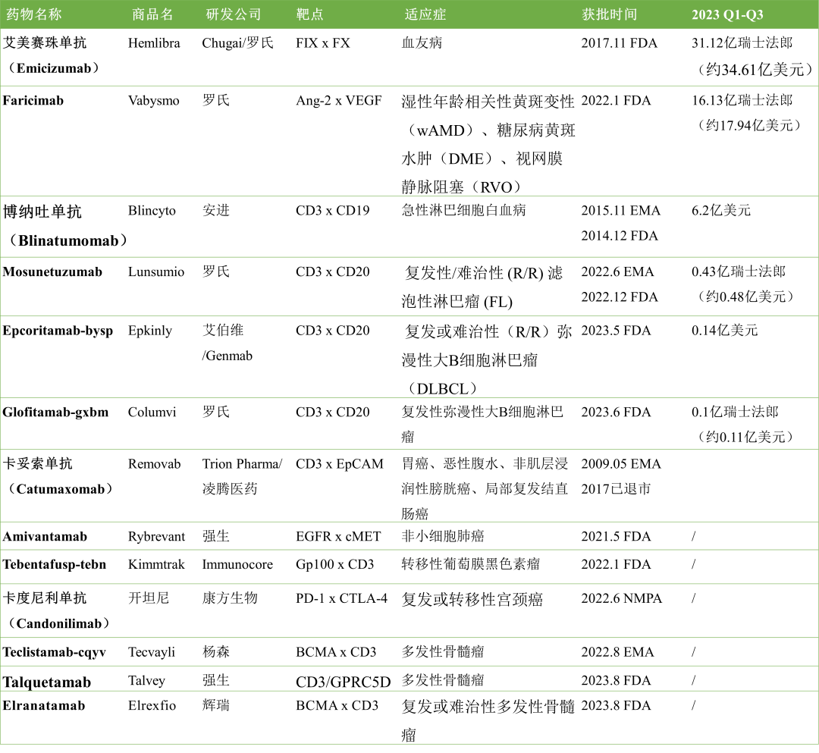Click the sixth blank table row
Viewport: 819px width, 753px height.
(409, 423)
